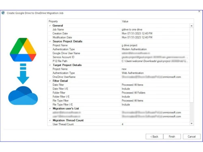Click the OneDrive cloud logo graphic
Screen dimensions: 203x152
pos(23,96)
